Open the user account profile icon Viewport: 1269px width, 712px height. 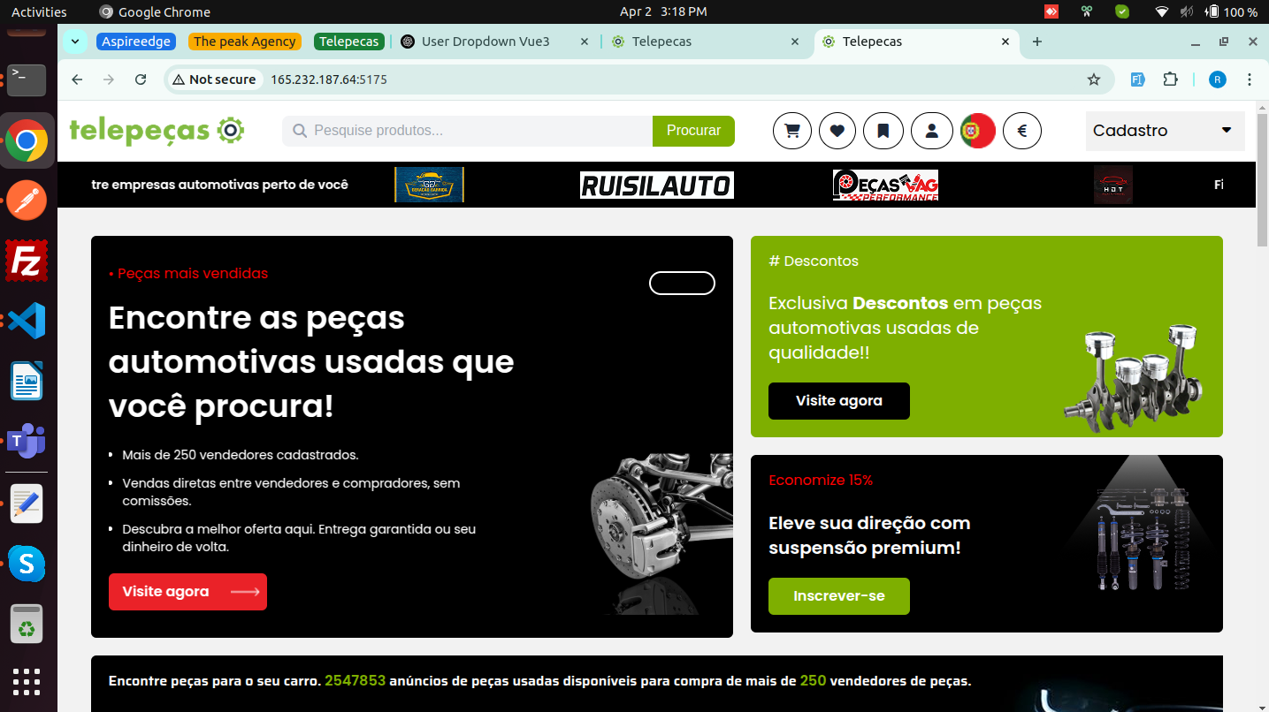coord(931,131)
